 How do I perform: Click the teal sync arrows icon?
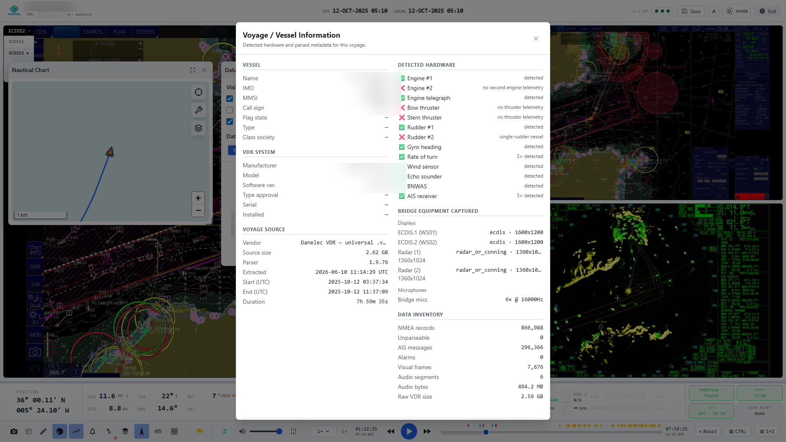[225, 431]
